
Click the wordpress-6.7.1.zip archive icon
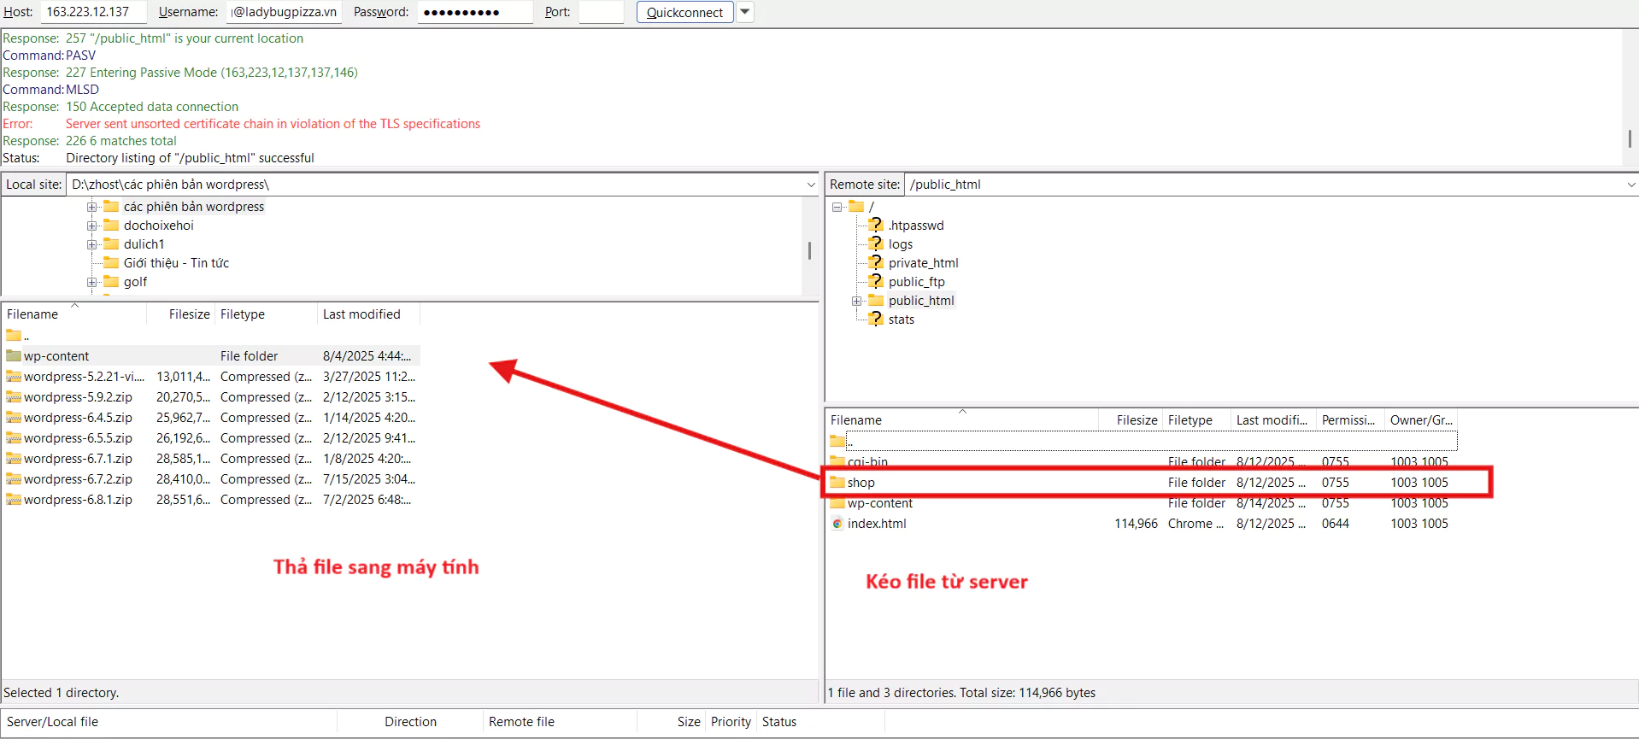point(14,458)
